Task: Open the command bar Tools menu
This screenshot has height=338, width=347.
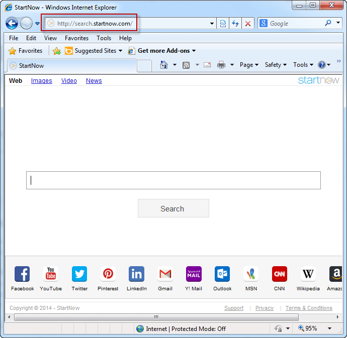Action: tap(303, 65)
